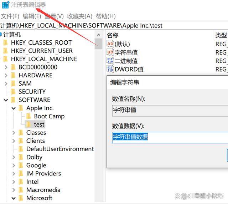Select the 字符串值 registry entry icon
Screen dimensions: 228x204
pos(110,52)
